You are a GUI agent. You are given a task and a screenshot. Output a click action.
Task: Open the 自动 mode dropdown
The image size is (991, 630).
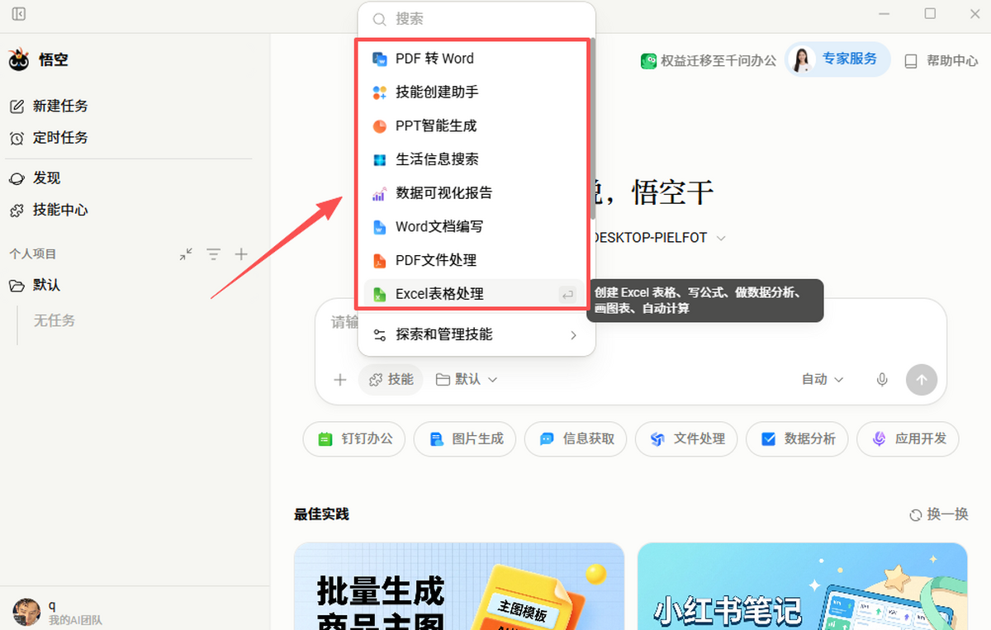(x=823, y=380)
